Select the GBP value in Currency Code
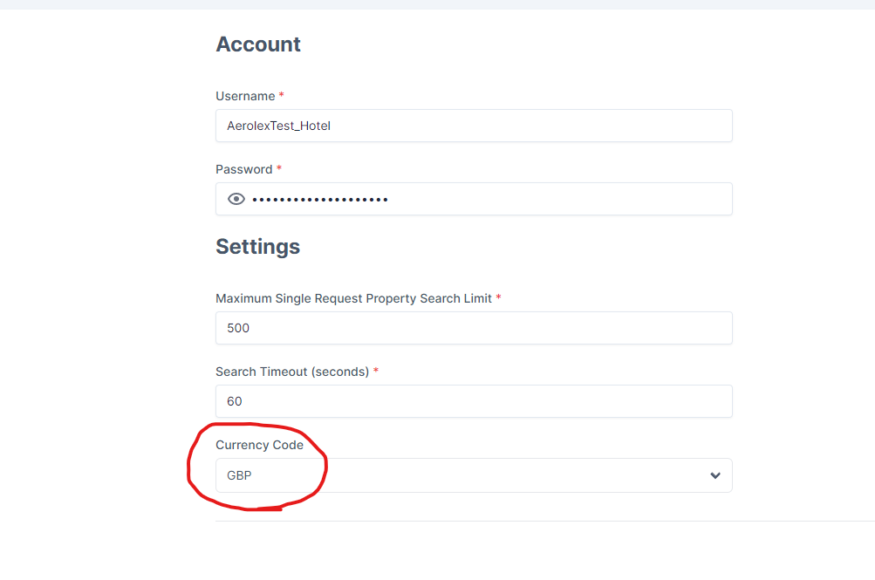The image size is (875, 580). (239, 475)
